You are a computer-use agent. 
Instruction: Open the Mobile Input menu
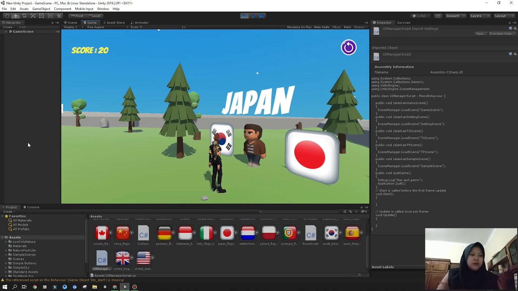tap(84, 9)
